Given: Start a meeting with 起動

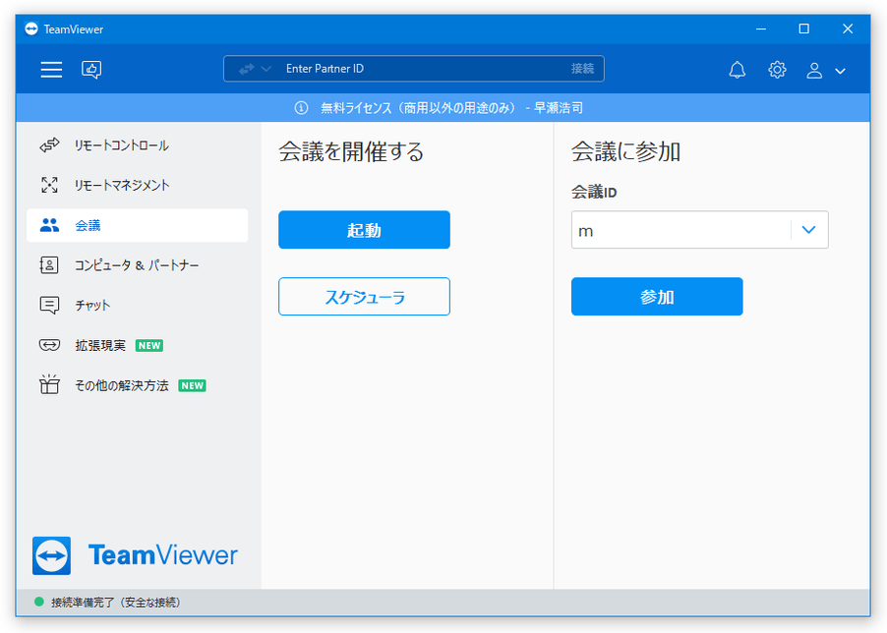Looking at the screenshot, I should pyautogui.click(x=364, y=229).
